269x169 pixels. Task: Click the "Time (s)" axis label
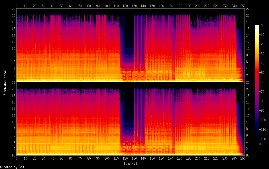(130, 163)
